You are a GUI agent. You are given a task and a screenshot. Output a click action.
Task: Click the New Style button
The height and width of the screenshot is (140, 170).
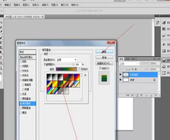click(104, 64)
